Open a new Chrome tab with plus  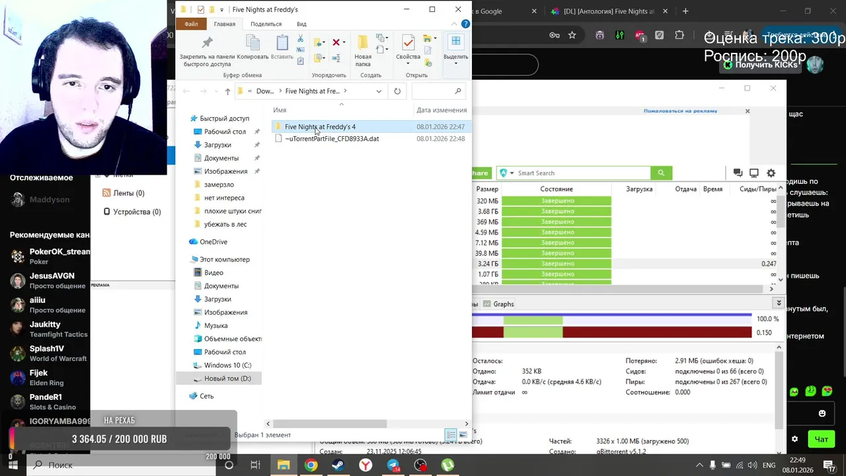(685, 11)
